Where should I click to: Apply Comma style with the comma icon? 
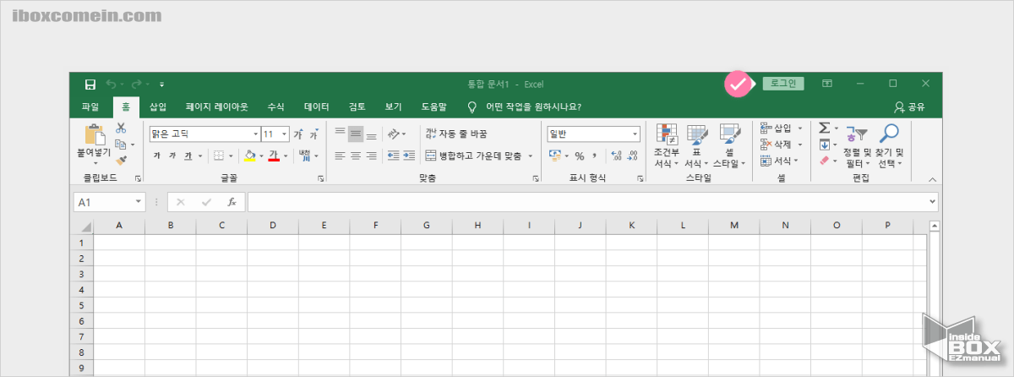[x=595, y=156]
